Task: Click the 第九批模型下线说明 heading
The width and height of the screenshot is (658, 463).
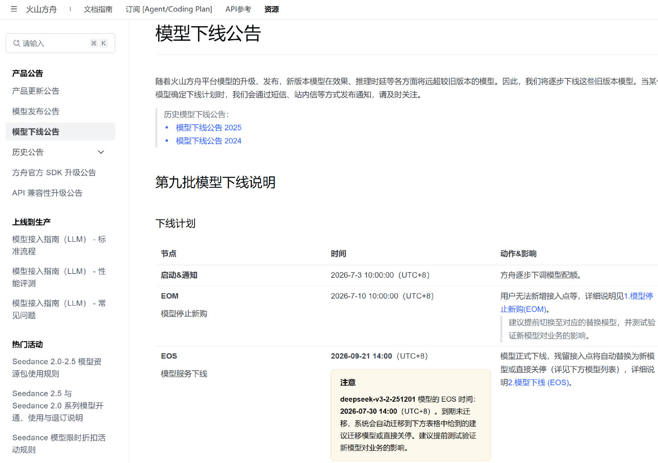Action: point(215,182)
